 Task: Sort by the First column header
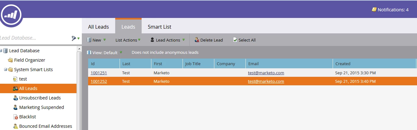click(167, 64)
